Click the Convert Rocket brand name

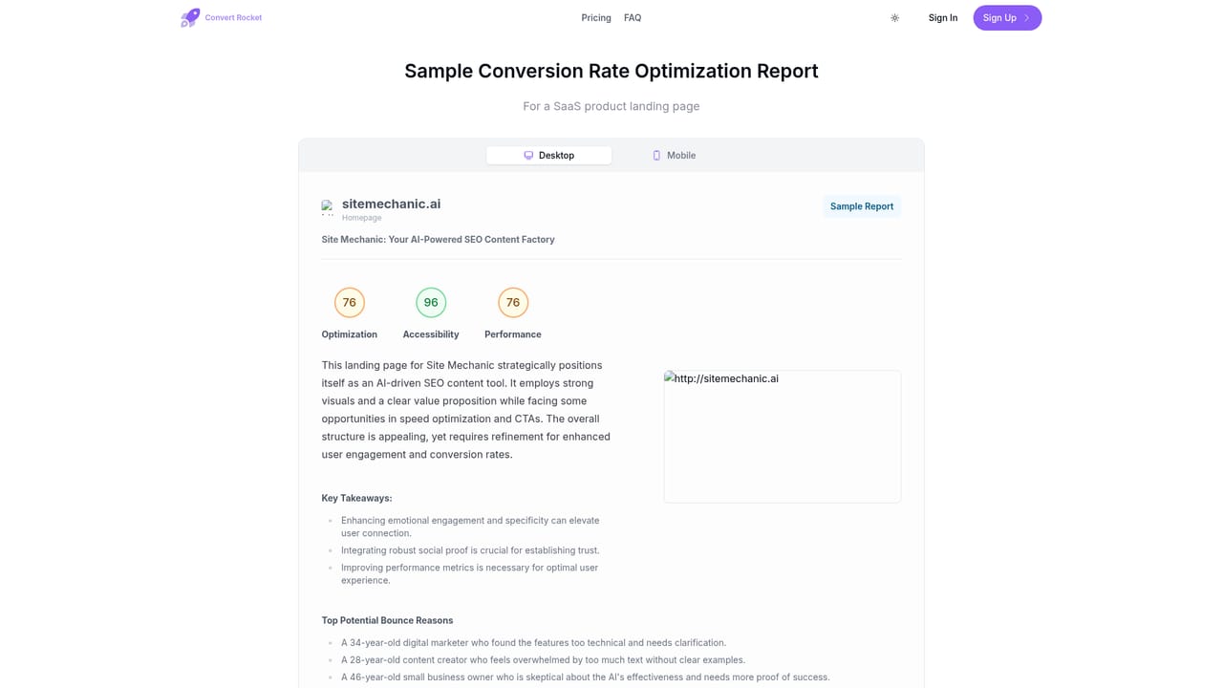[x=233, y=18]
